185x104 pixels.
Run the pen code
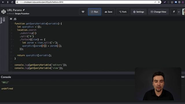95,12
